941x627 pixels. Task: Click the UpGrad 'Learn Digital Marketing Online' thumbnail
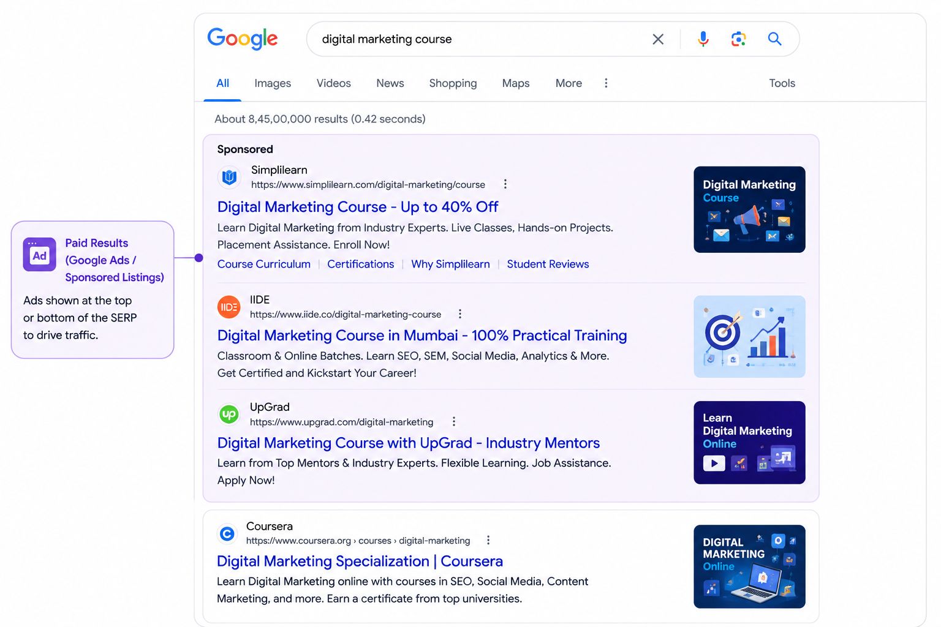[749, 443]
